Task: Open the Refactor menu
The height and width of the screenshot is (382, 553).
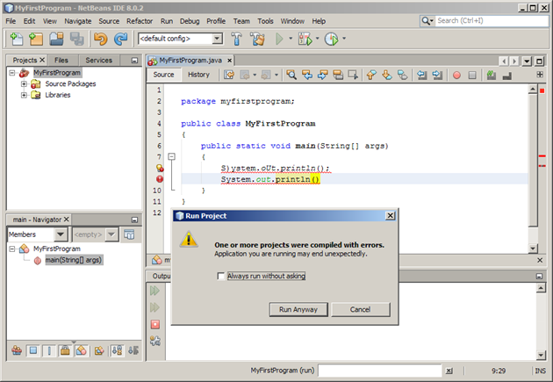Action: point(139,19)
